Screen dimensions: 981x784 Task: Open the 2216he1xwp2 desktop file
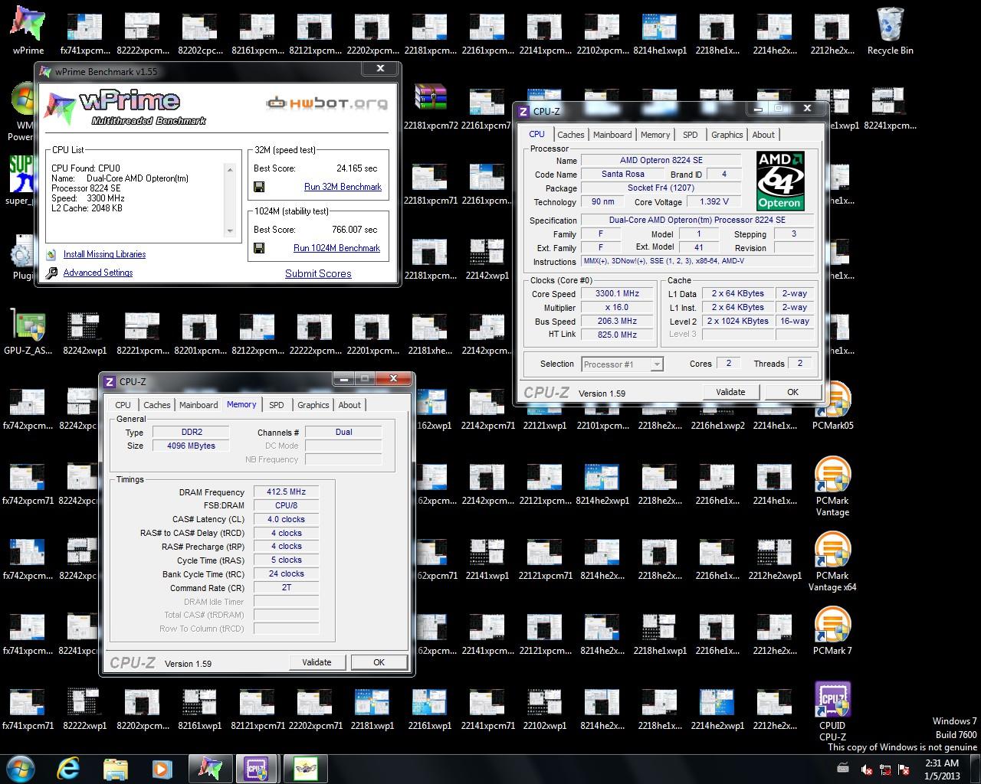717,406
